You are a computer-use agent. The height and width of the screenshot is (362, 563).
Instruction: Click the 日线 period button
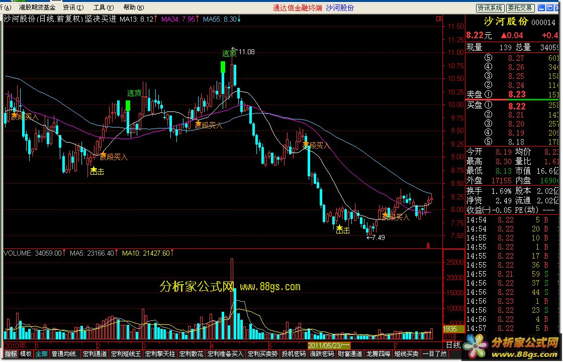(x=453, y=345)
